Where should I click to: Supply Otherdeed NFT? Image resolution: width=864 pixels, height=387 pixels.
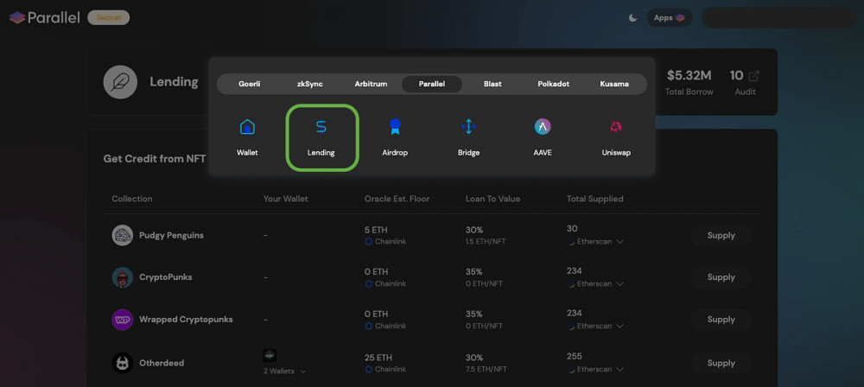pyautogui.click(x=721, y=364)
